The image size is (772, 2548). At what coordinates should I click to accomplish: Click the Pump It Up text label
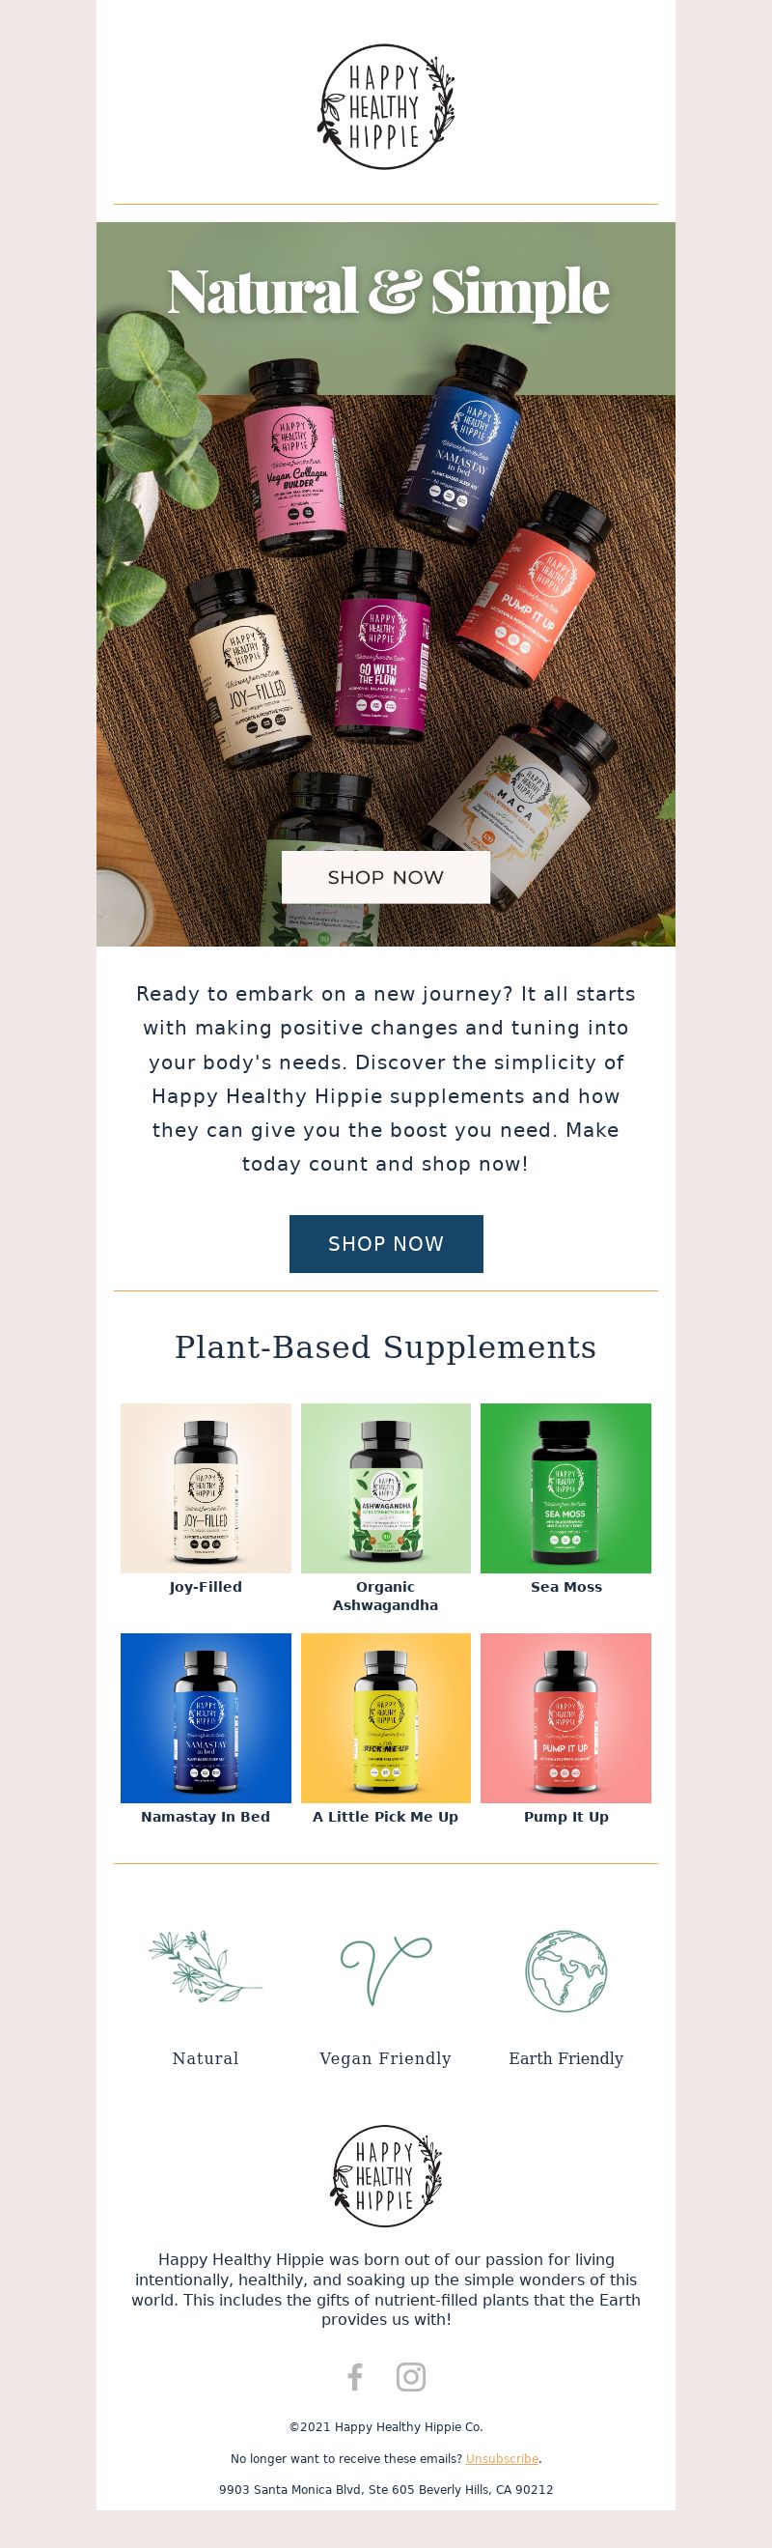(x=566, y=1817)
